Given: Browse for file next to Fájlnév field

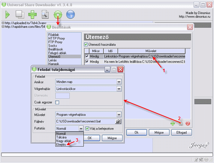Looking at the screenshot, I should pos(118,122).
